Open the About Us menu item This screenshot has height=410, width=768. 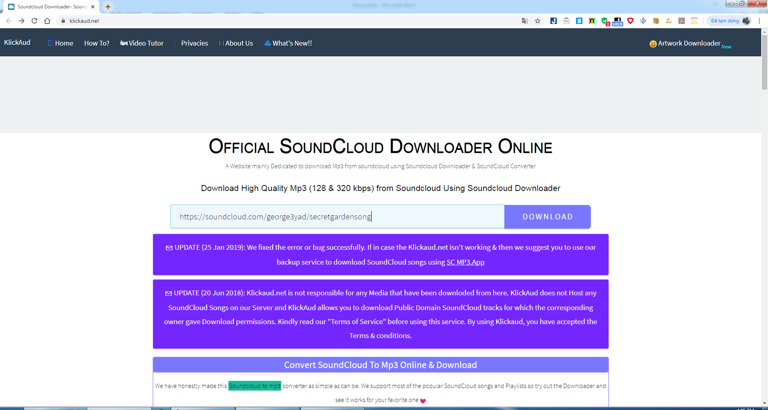coord(236,43)
